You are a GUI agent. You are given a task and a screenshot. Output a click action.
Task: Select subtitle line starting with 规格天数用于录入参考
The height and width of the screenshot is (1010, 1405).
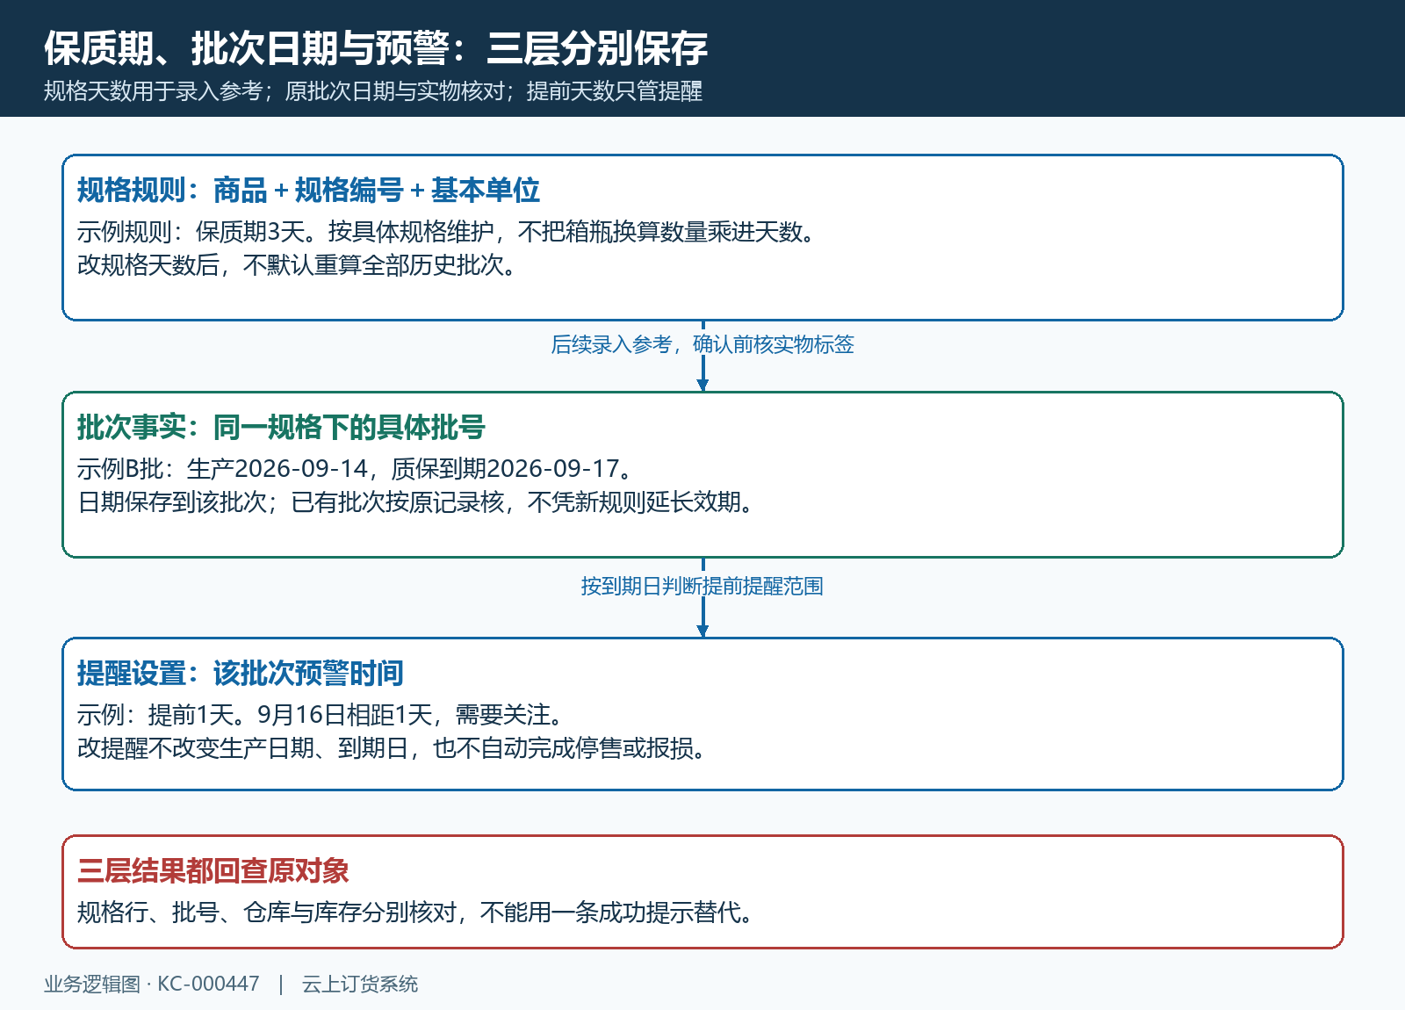point(373,91)
